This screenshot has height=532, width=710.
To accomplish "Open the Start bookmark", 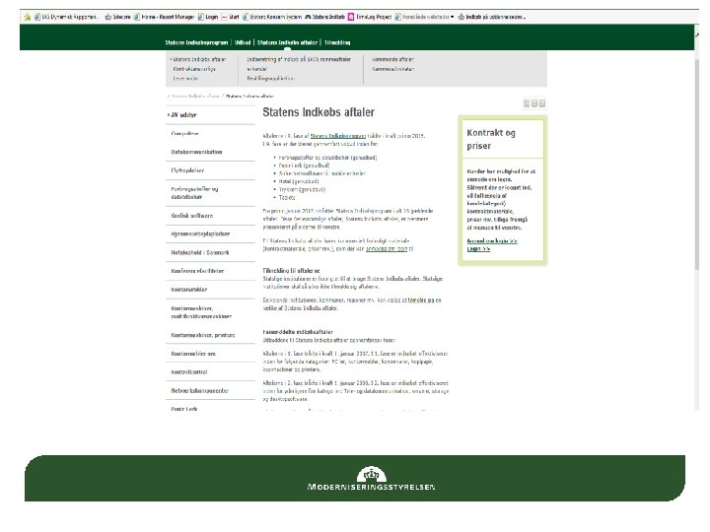I will [x=230, y=17].
